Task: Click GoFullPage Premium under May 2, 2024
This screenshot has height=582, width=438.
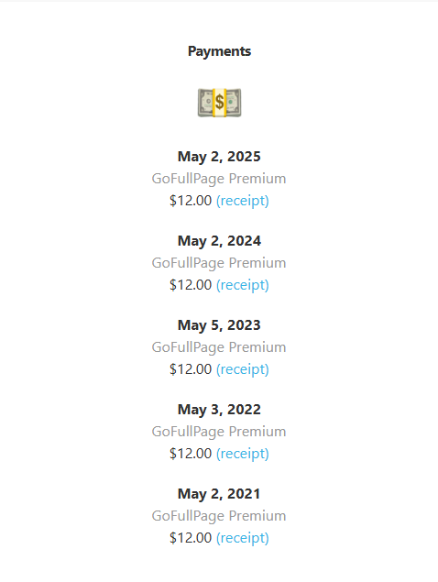Action: (x=219, y=263)
